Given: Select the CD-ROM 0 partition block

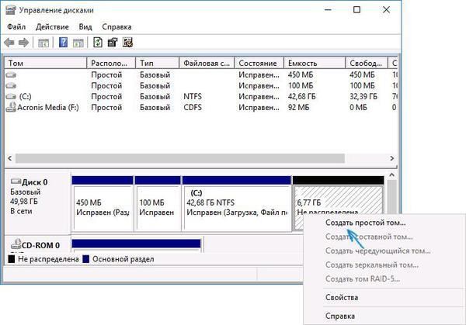Looking at the screenshot, I should [137, 246].
